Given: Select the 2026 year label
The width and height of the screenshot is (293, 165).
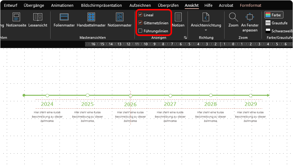Looking at the screenshot, I should [x=130, y=104].
